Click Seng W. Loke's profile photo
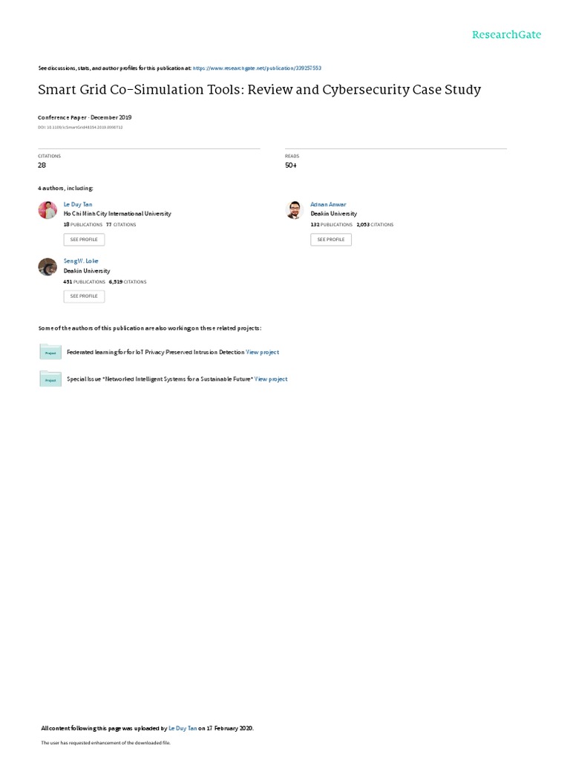Image resolution: width=570 pixels, height=760 pixels. click(x=47, y=266)
